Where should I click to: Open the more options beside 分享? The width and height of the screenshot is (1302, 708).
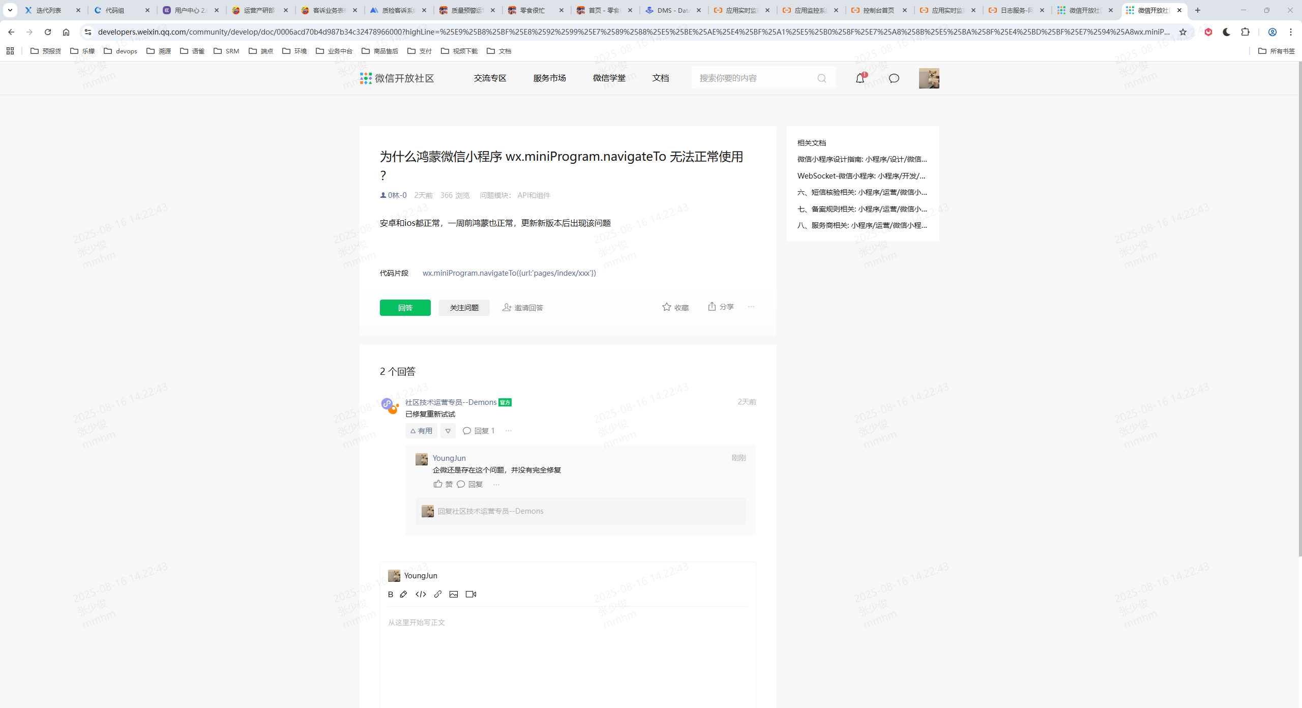[x=751, y=307]
